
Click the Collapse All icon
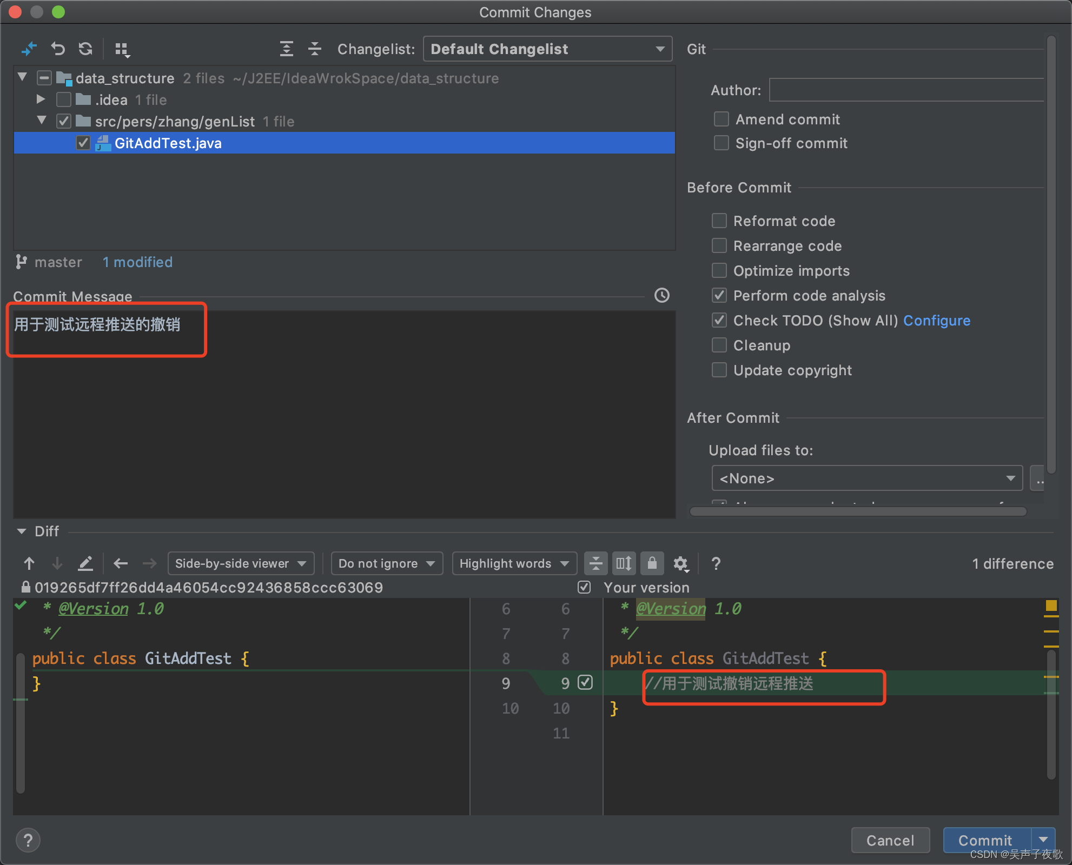(x=315, y=49)
